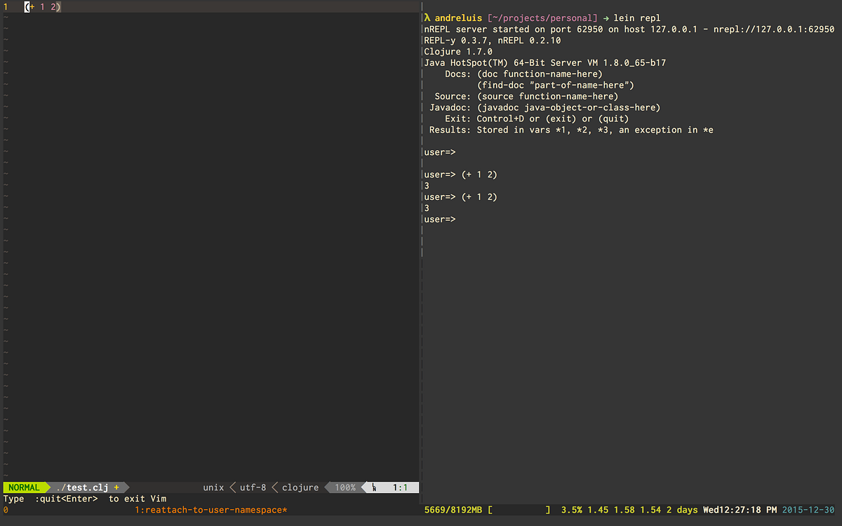The image size is (842, 526).
Task: Click the NORMAL mode indicator in Vim statusline
Action: [x=25, y=487]
